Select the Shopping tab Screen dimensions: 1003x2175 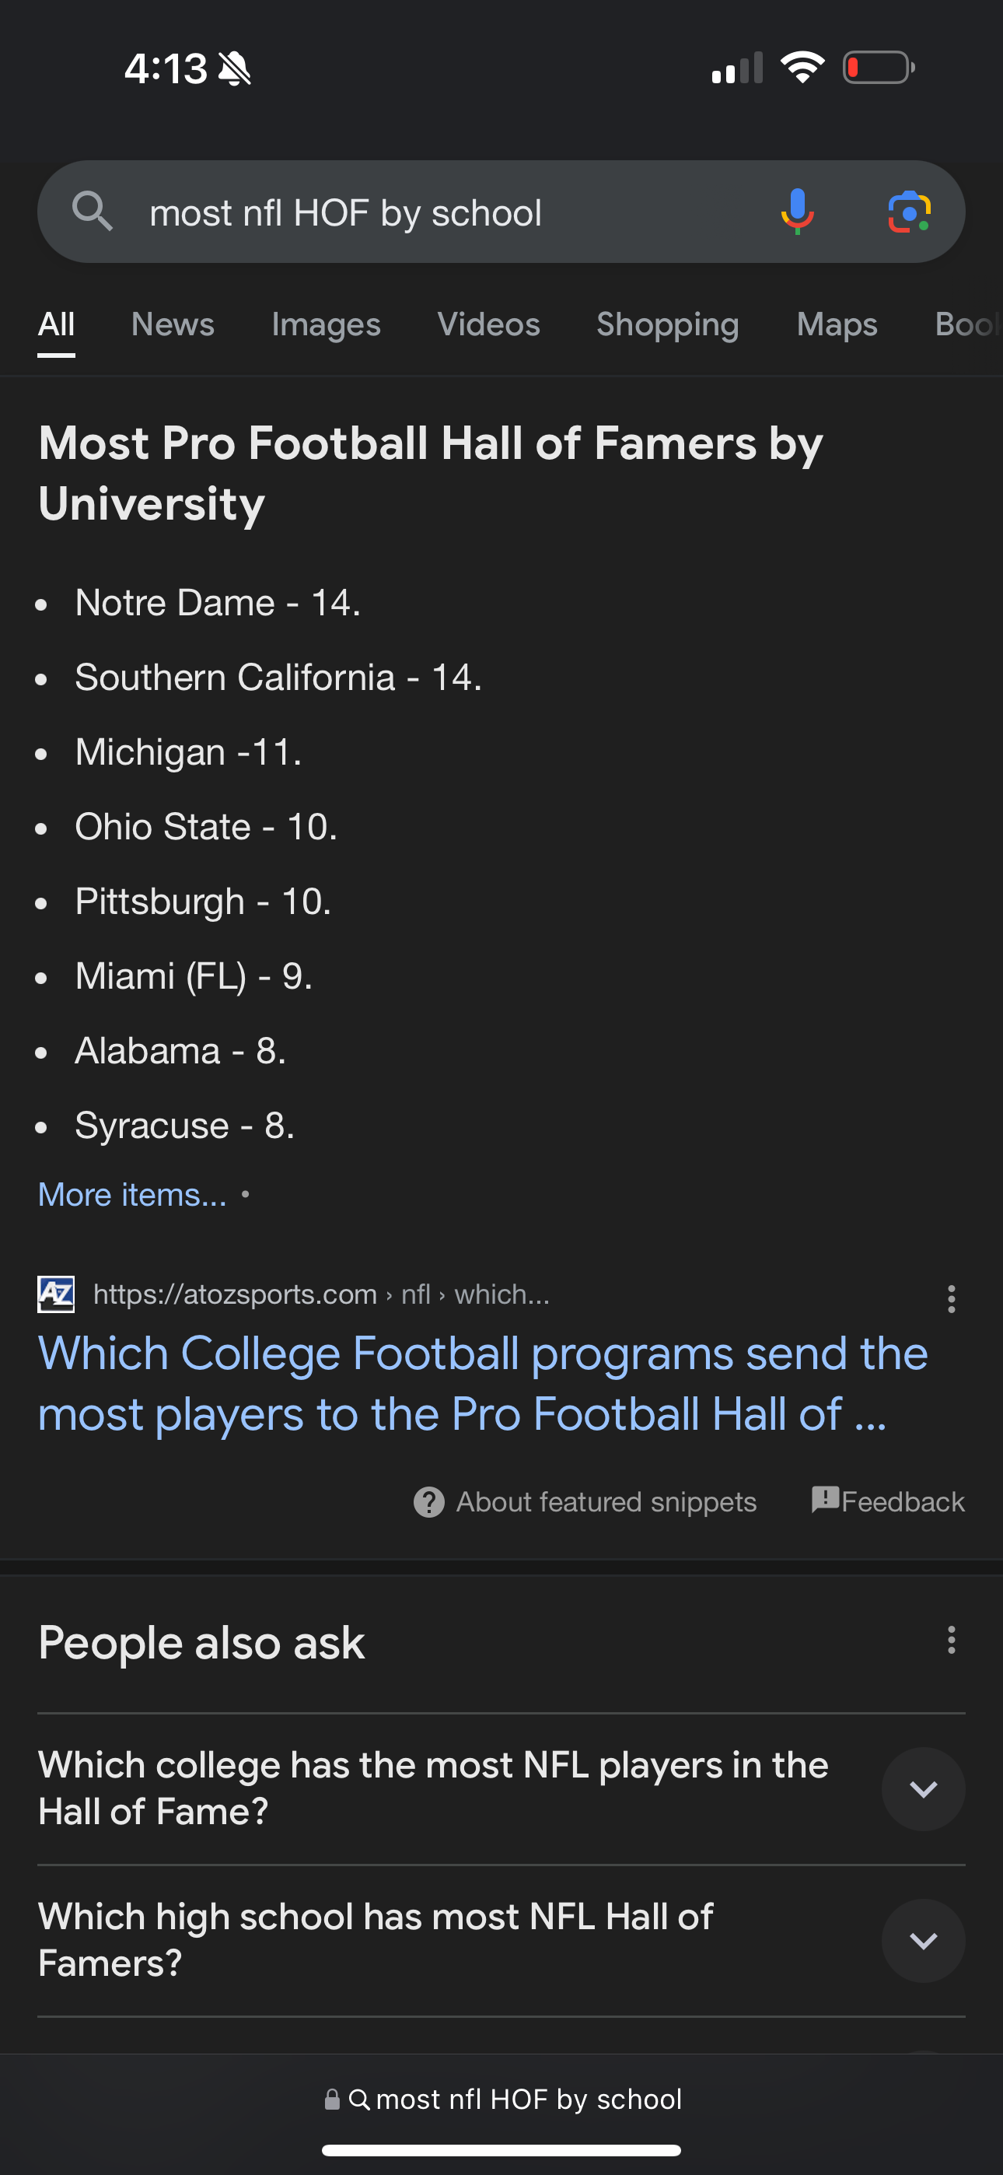(x=667, y=324)
